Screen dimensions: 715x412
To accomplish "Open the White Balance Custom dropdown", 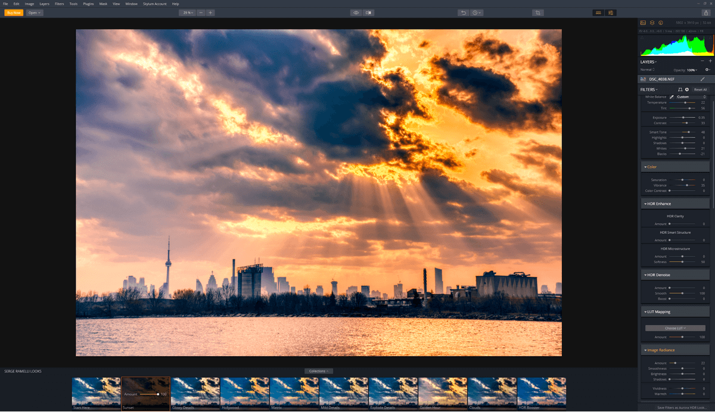I will coord(691,96).
